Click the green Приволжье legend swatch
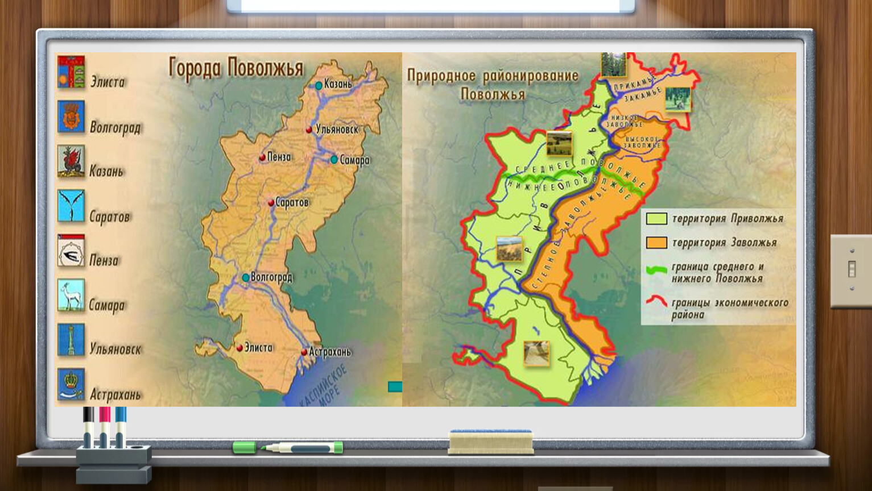Viewport: 872px width, 491px height. coord(656,219)
